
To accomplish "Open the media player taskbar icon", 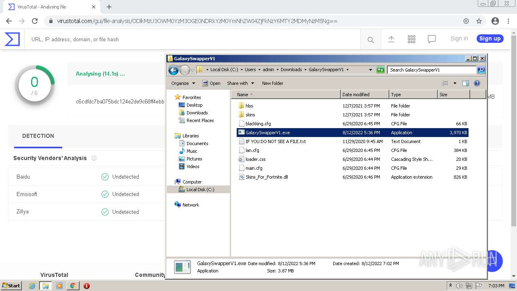I will pyautogui.click(x=59, y=286).
